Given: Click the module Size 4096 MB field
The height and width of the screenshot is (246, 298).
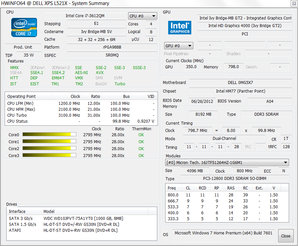Looking at the screenshot, I should (x=195, y=171).
